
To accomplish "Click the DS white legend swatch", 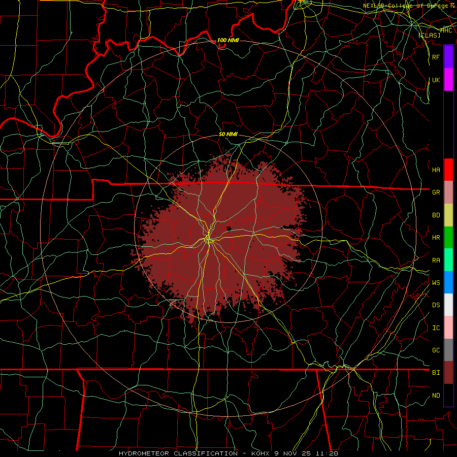I will pos(448,305).
